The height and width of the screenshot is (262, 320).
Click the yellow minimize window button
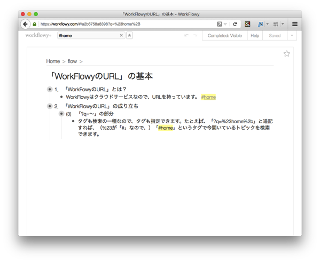tap(29, 14)
